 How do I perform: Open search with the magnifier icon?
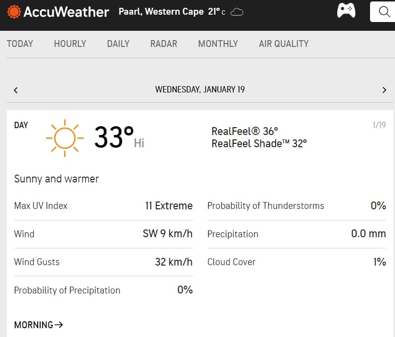[384, 12]
